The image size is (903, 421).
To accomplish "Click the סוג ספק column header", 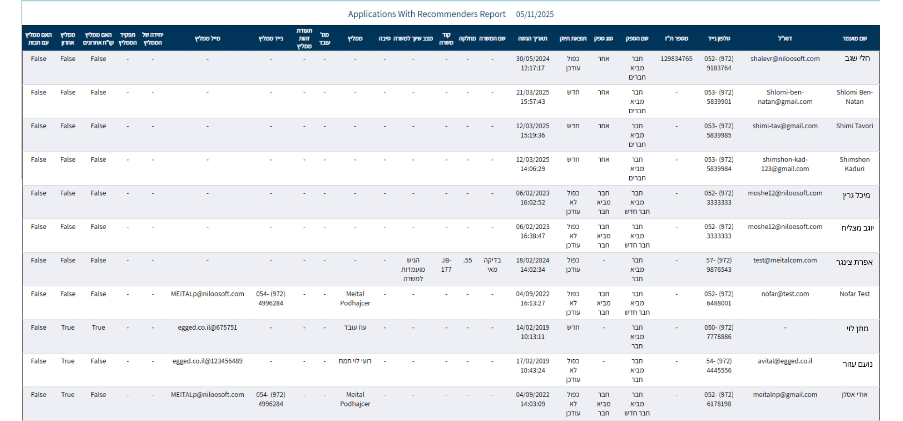I will tap(603, 38).
